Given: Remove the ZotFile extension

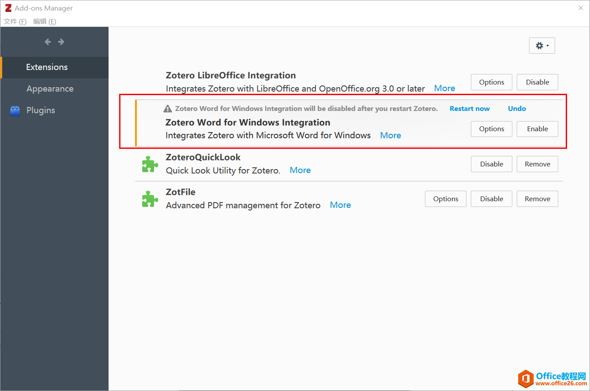Looking at the screenshot, I should 537,199.
